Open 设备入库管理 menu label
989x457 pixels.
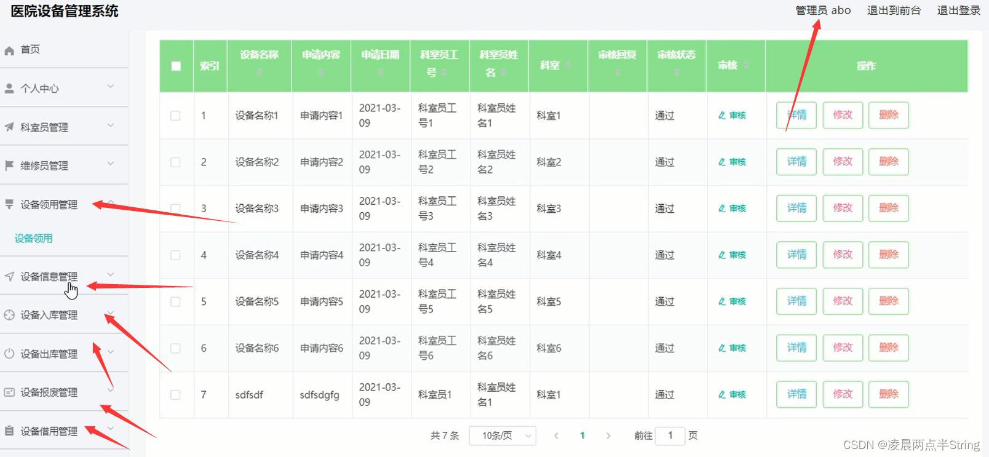49,316
